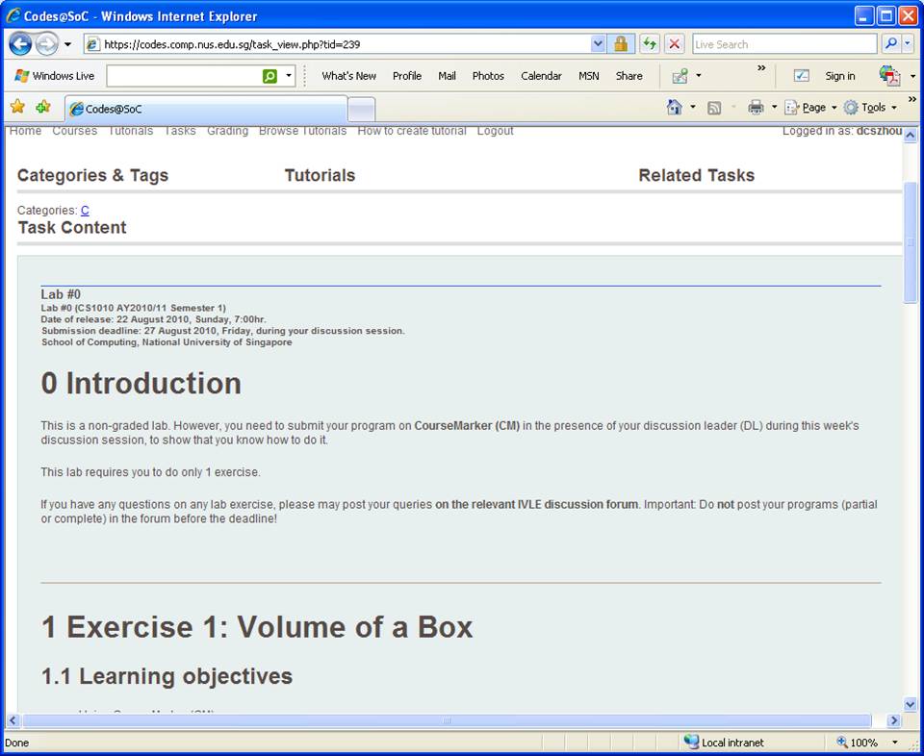Open Mail on Windows Live toolbar
Viewport: 924px width, 756px height.
point(447,76)
